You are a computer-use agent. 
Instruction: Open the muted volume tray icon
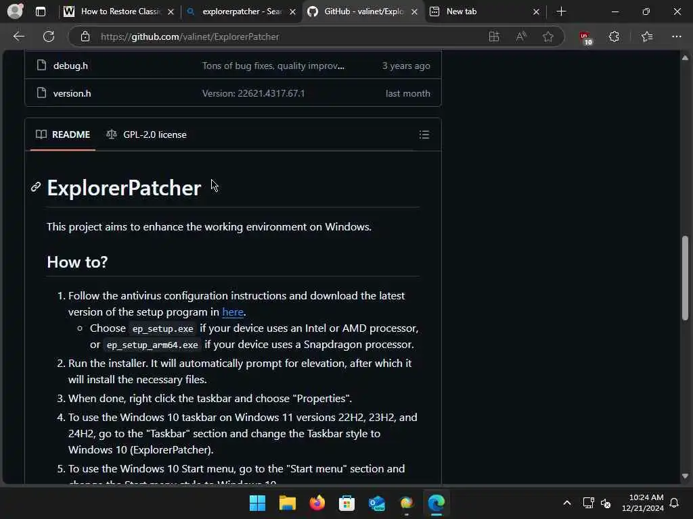606,503
